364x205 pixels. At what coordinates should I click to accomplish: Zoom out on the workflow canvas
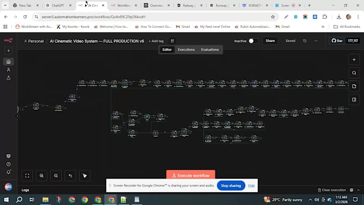[56, 176]
